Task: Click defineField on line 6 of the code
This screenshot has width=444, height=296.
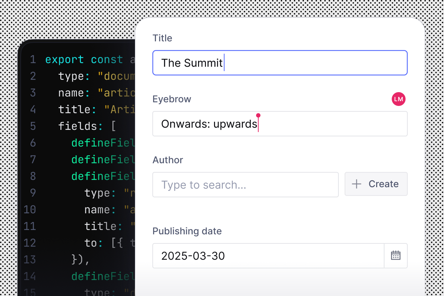Action: tap(102, 143)
